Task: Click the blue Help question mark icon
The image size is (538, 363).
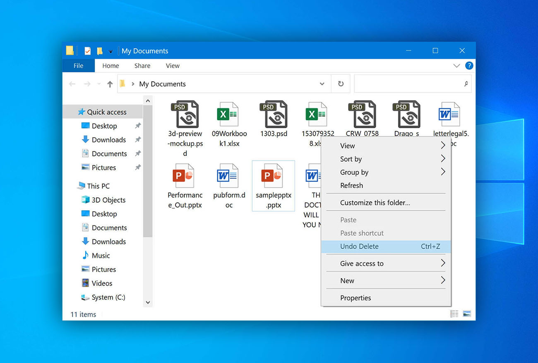Action: (469, 65)
